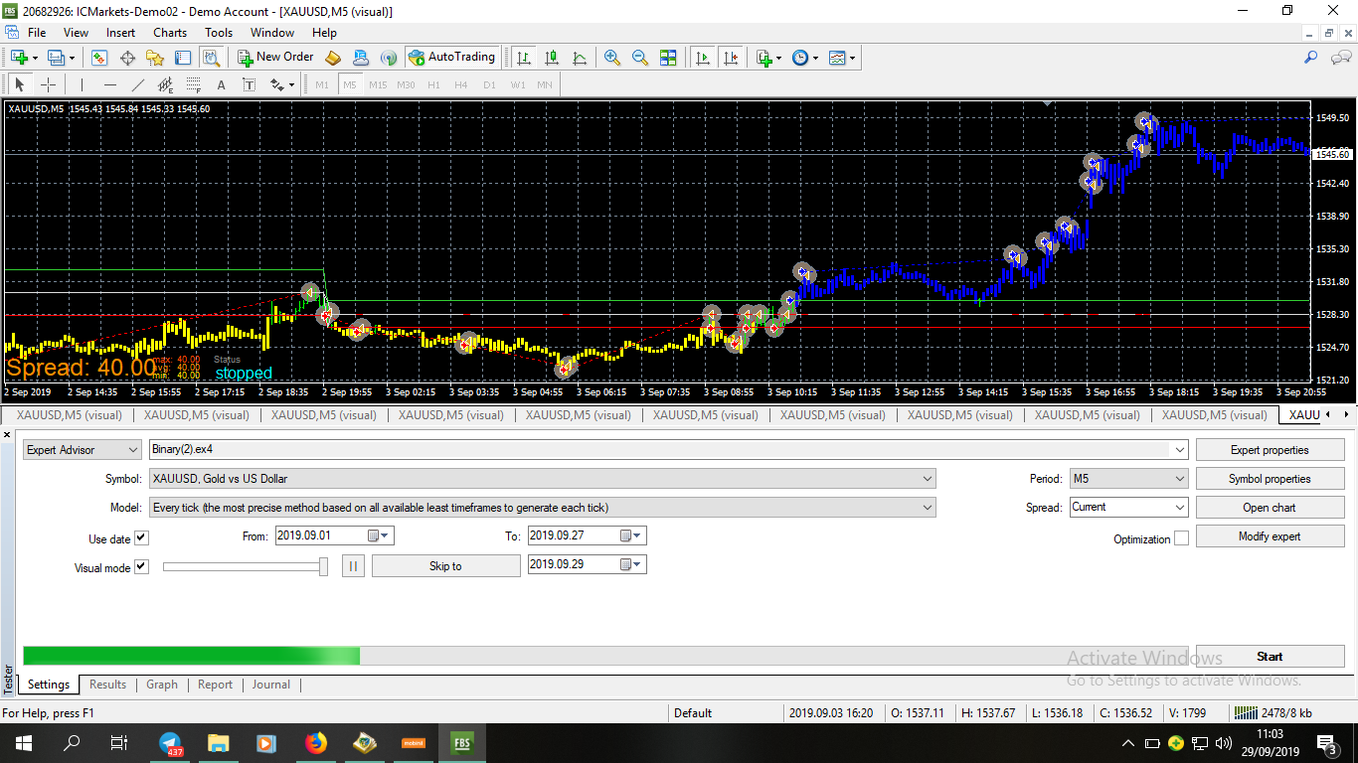Uncheck the Use date checkbox
Image resolution: width=1358 pixels, height=763 pixels.
[x=141, y=538]
